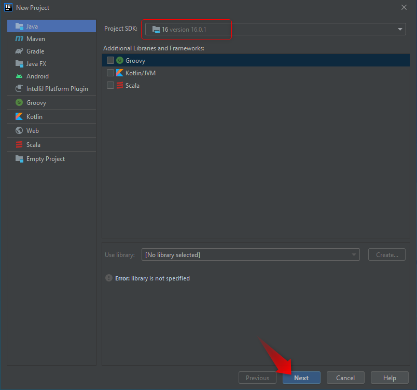417x390 pixels.
Task: Select Android project category
Action: click(x=51, y=76)
